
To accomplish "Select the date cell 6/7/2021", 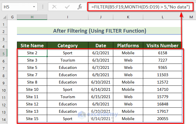I will tap(101, 67).
